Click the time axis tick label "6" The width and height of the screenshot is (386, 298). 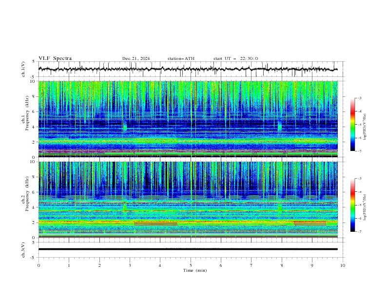pos(221,265)
